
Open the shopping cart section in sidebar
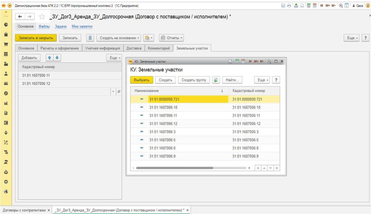[6, 44]
